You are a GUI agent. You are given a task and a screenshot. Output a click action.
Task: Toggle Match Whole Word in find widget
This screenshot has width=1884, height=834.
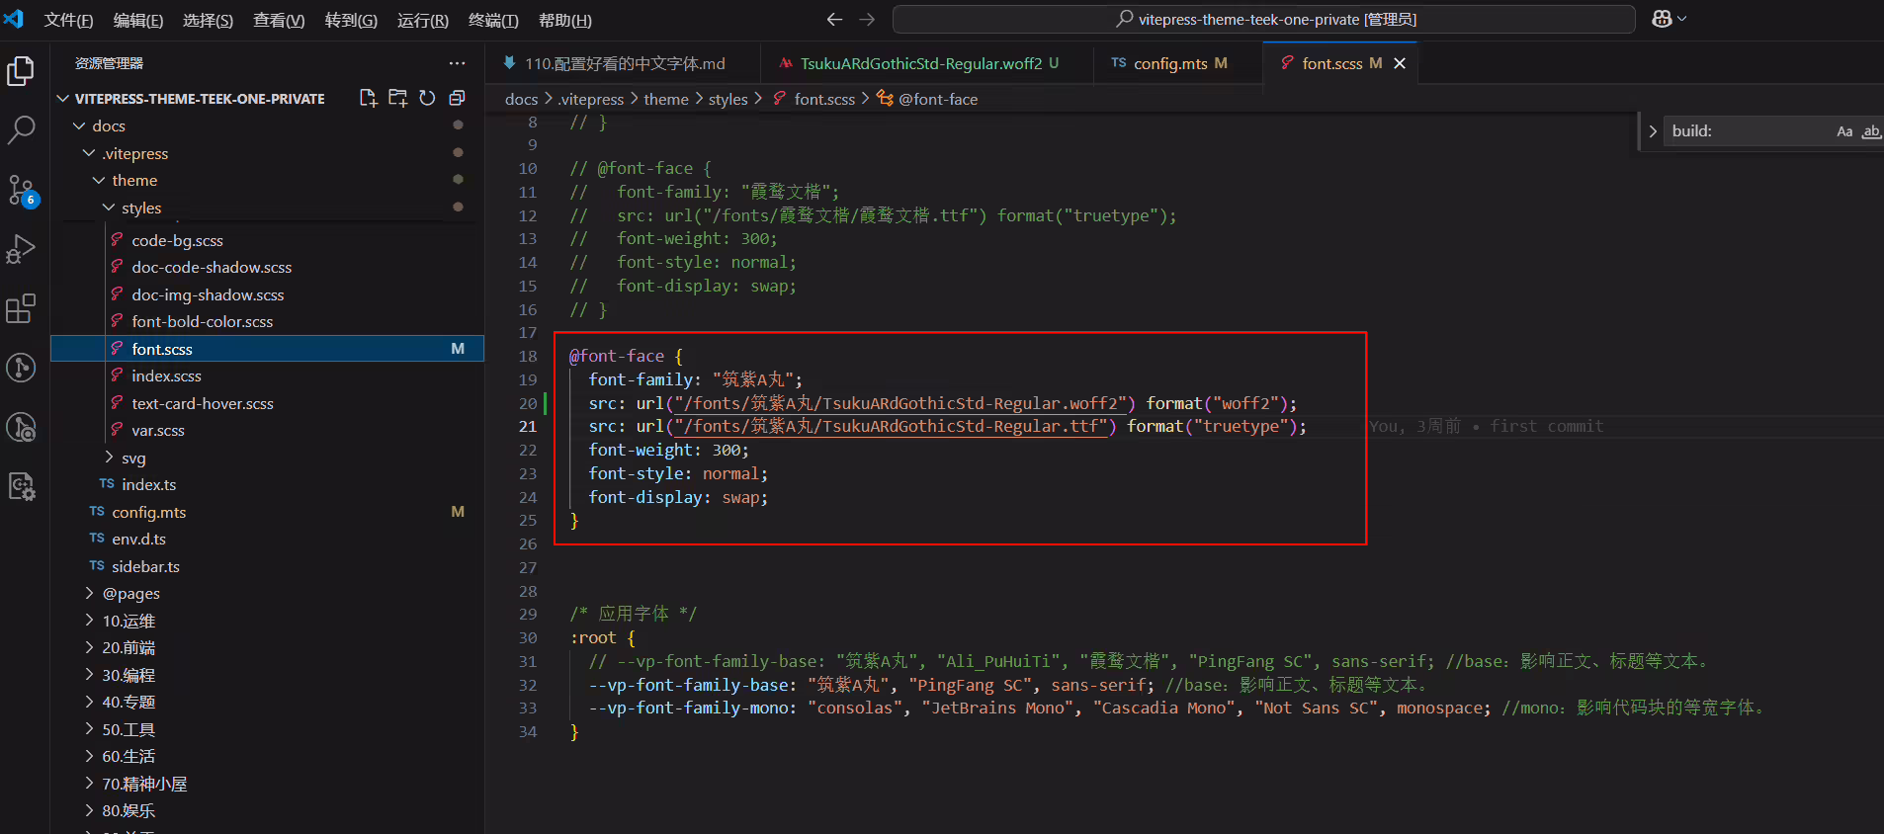[1871, 131]
